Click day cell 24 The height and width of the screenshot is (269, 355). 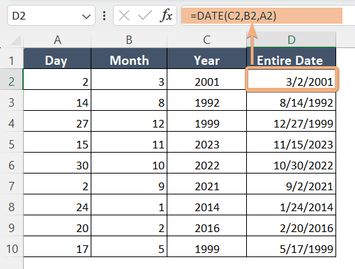[x=57, y=205]
